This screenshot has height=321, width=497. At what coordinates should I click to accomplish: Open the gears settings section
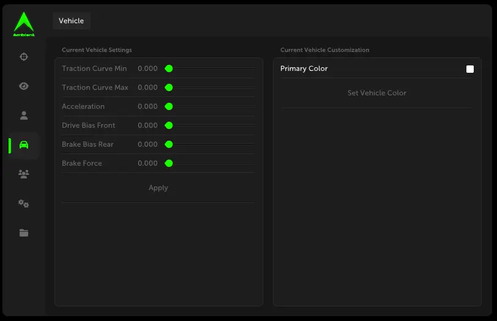coord(24,204)
